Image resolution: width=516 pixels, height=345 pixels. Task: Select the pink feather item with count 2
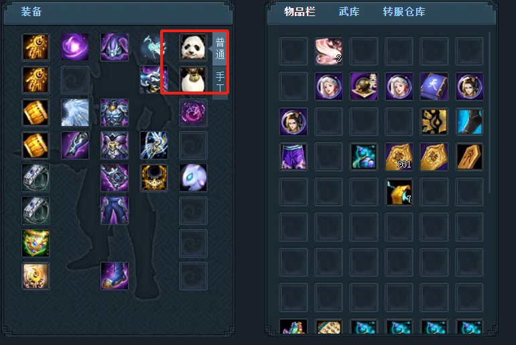tap(328, 52)
